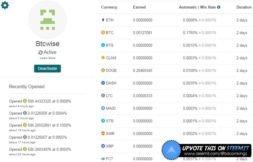Screen dimensions: 253x162
Task: Click the ETH rate 0.0008%
Action: [190, 20]
